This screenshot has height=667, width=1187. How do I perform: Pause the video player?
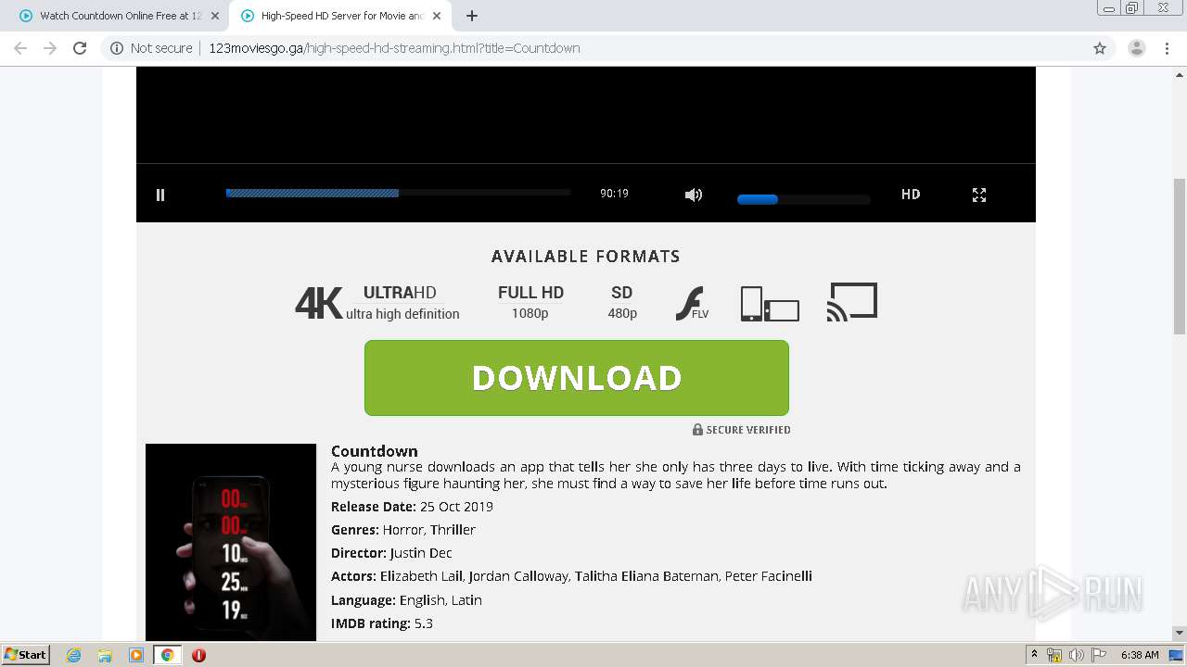point(160,195)
